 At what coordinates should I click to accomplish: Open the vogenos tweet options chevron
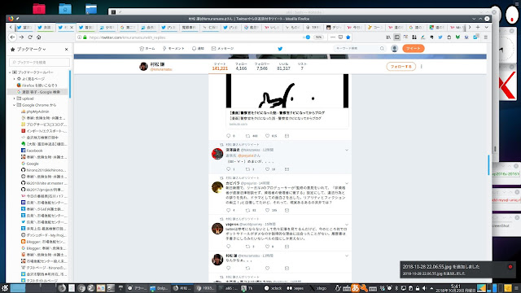(x=347, y=225)
